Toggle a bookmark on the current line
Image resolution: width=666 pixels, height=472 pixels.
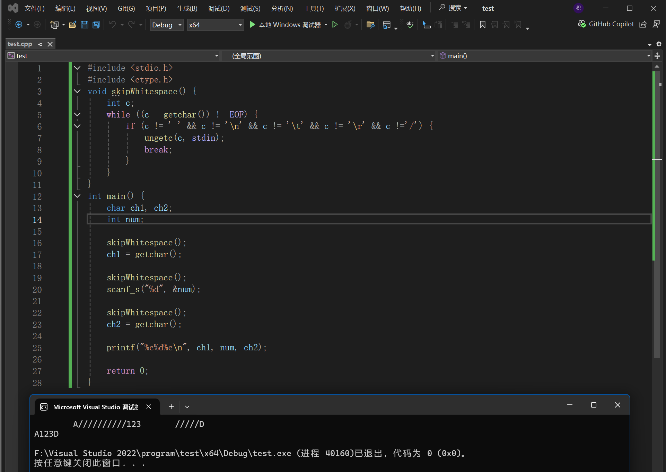(x=482, y=25)
